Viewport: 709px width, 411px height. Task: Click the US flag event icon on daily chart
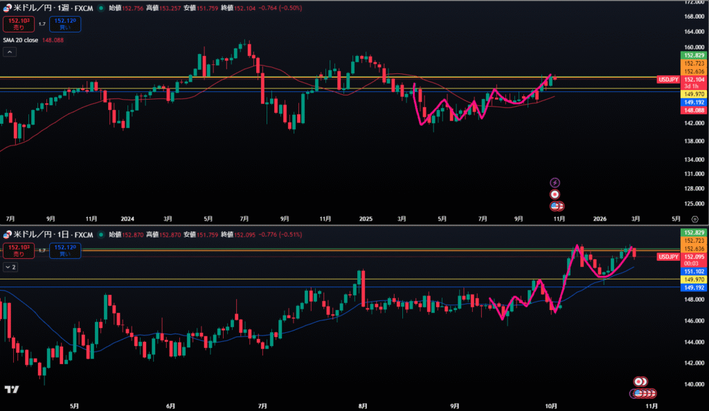click(638, 393)
